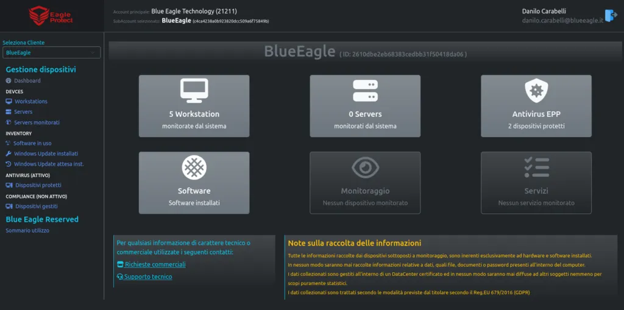
Task: Click the Note sulla raccolta delle informazioni heading
Action: click(355, 243)
